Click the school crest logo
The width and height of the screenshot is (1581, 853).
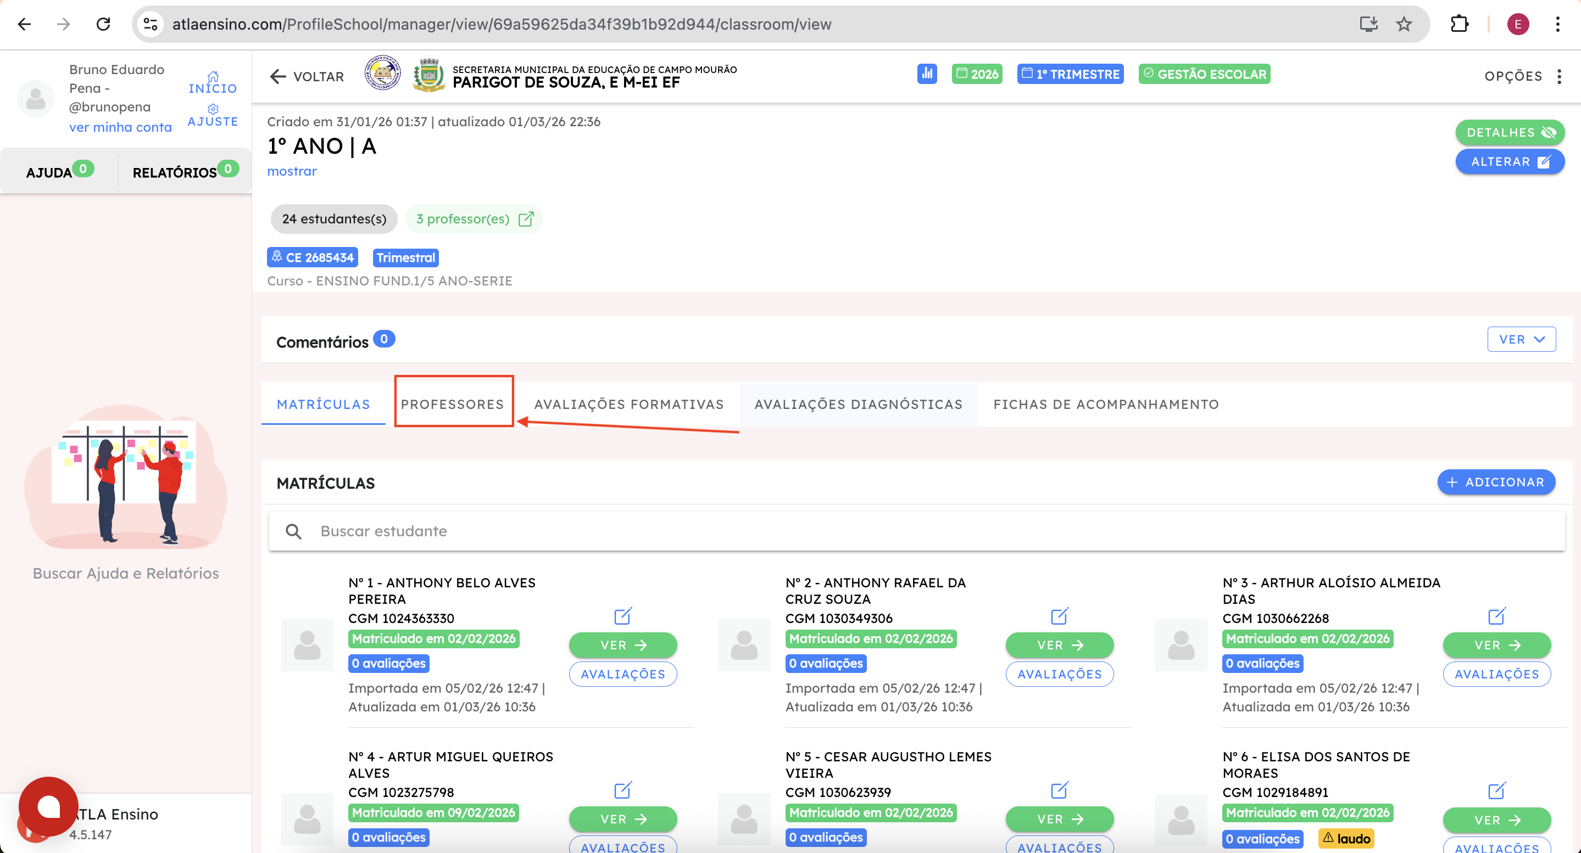[382, 74]
